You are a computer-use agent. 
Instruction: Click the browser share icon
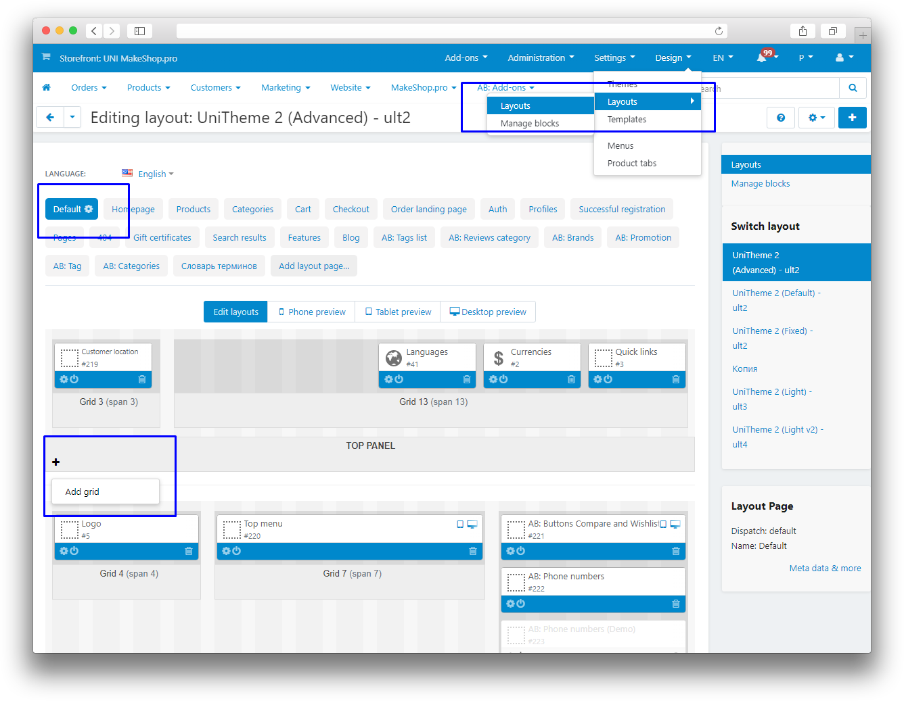click(803, 31)
